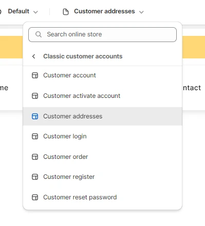Open the Default theme dropdown
Viewport: 205px width, 226px height.
coord(23,11)
